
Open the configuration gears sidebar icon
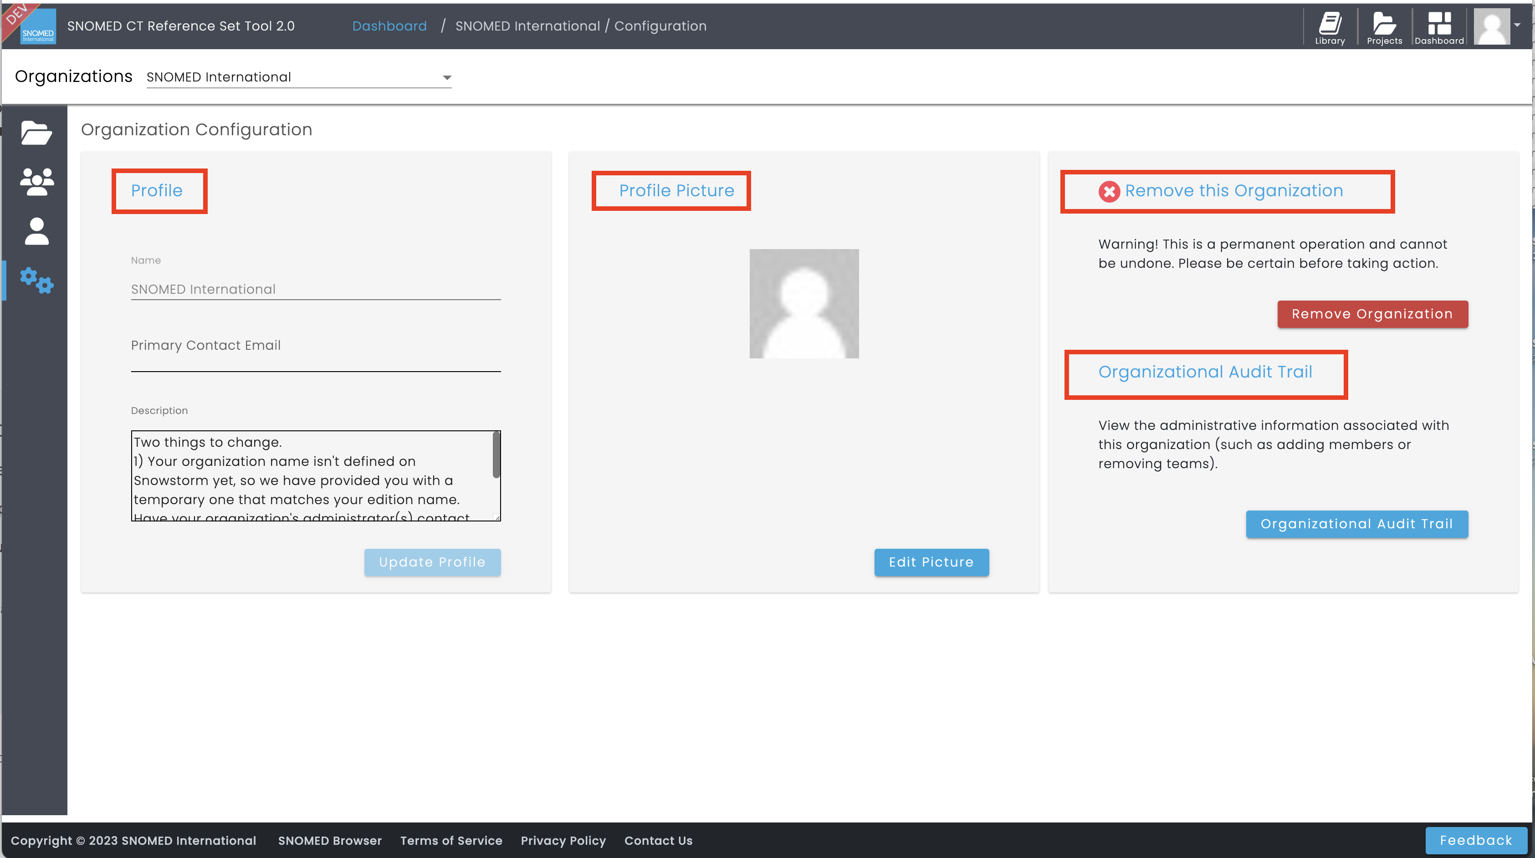pyautogui.click(x=36, y=280)
